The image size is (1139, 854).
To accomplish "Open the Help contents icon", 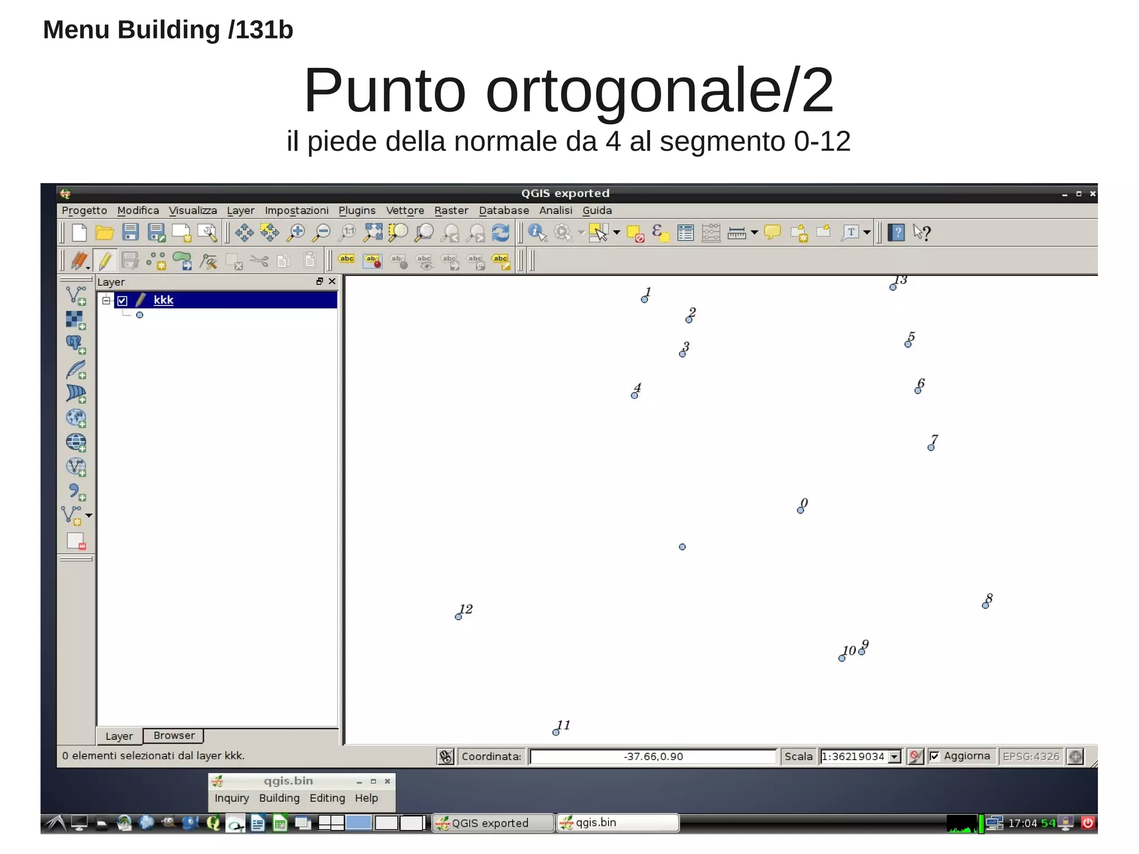I will (896, 233).
